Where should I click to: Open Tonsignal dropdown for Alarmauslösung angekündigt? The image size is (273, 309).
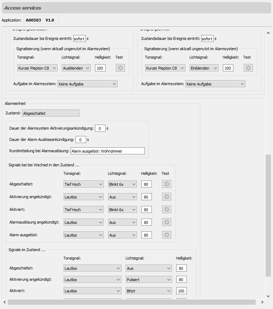84,222
